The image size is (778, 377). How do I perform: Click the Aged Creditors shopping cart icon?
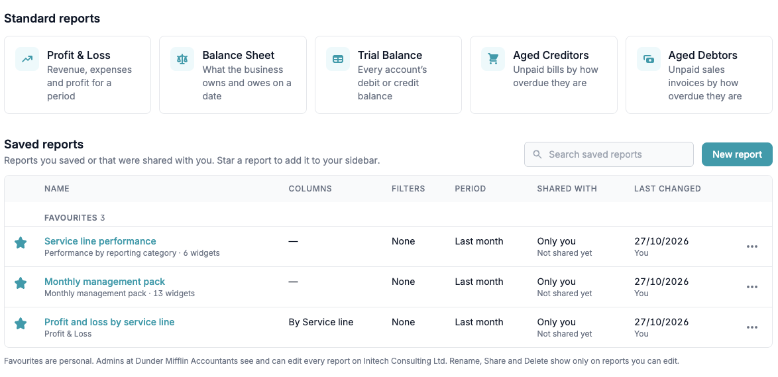coord(493,59)
